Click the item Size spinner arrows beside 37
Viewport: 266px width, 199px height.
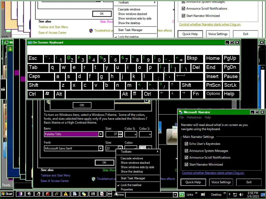point(120,134)
